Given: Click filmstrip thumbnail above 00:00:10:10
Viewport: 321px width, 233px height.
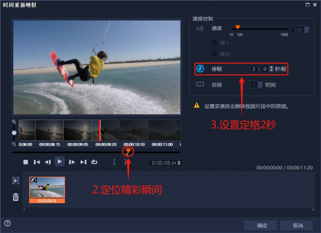Looking at the screenshot, I should coord(134,130).
